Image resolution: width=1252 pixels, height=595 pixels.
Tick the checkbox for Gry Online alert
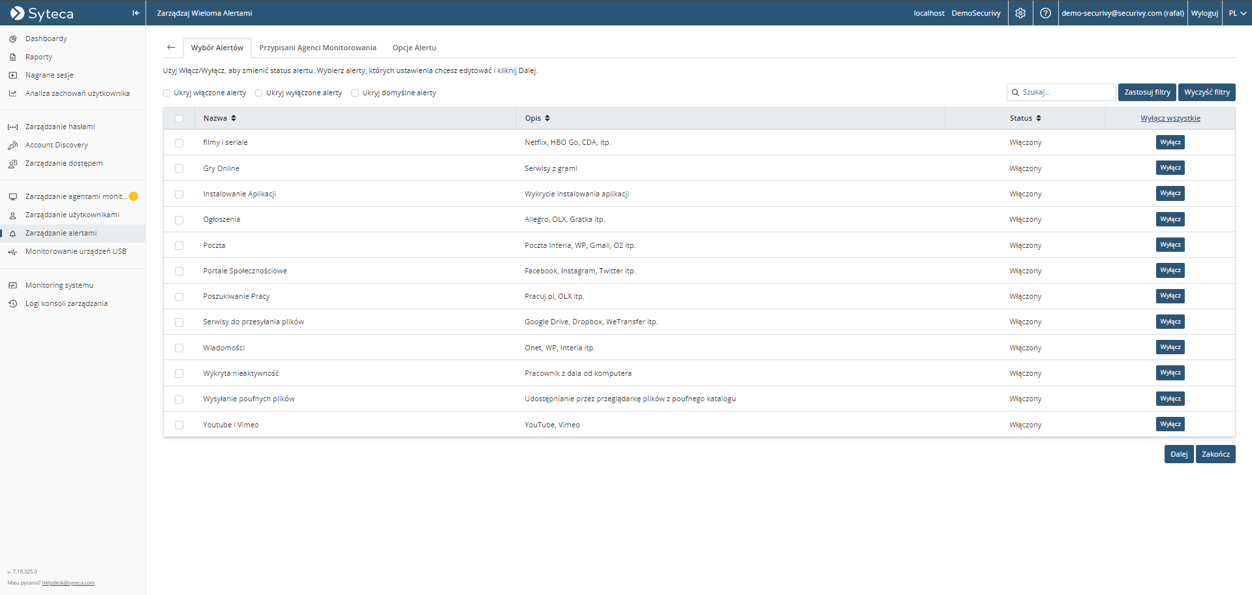(x=179, y=169)
